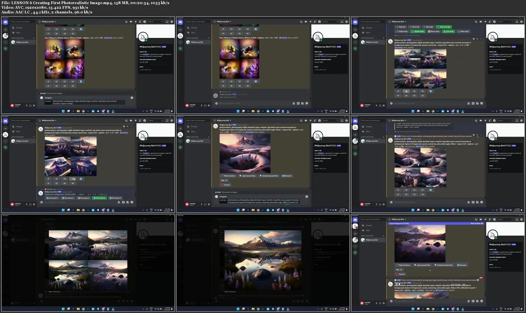Explore discoverable servers in the MJ version frame
The image size is (526, 313).
click(5, 147)
